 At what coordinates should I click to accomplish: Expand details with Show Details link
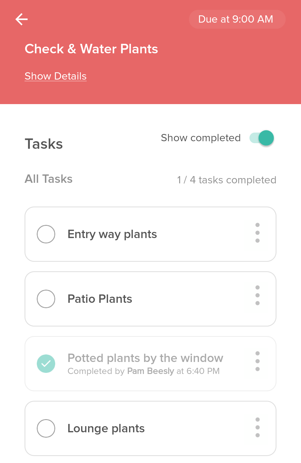[x=55, y=76]
